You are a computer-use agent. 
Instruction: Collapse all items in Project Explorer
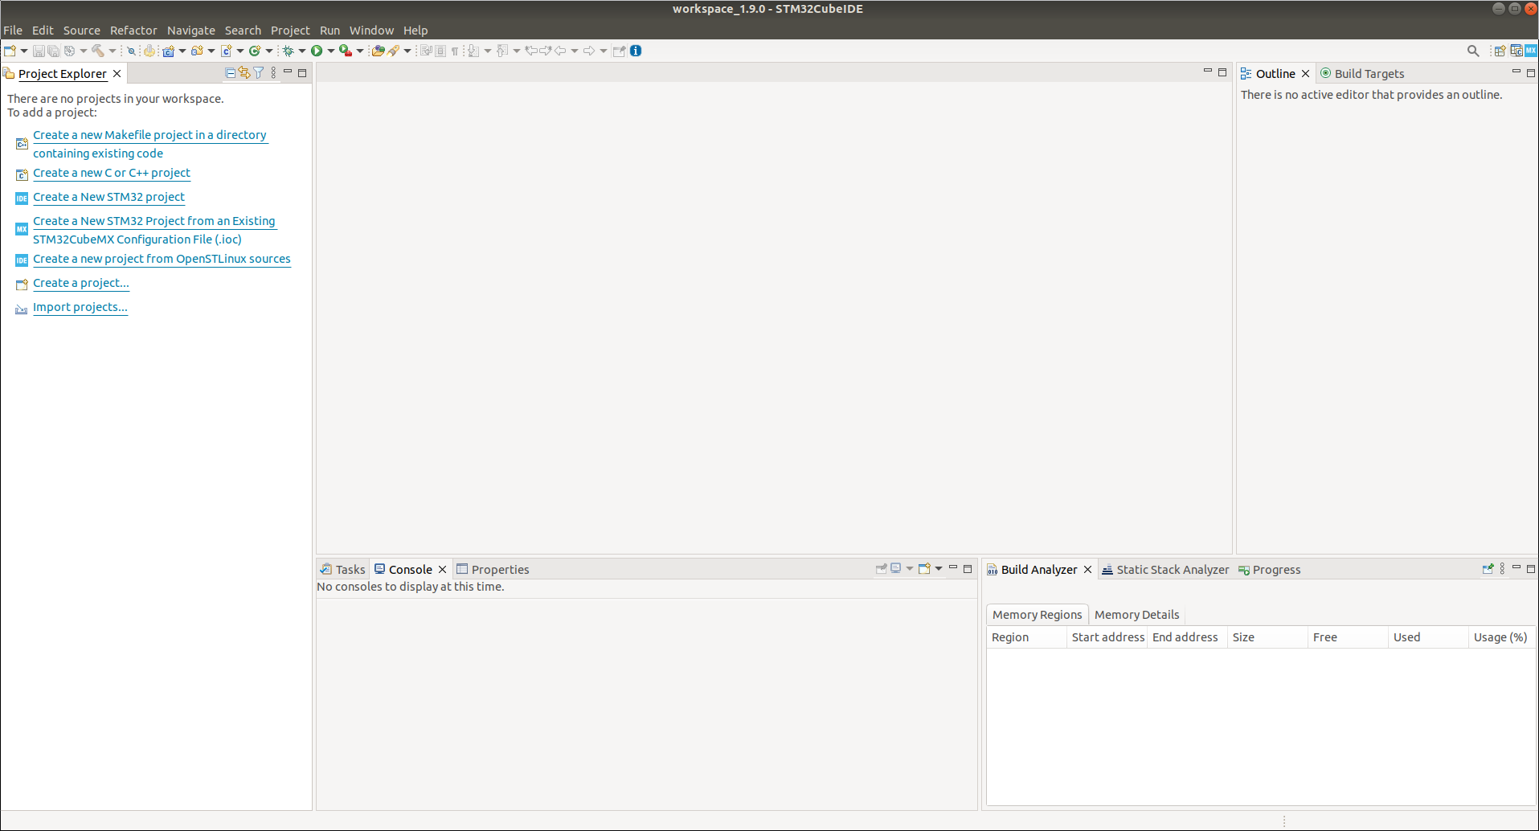pyautogui.click(x=231, y=73)
